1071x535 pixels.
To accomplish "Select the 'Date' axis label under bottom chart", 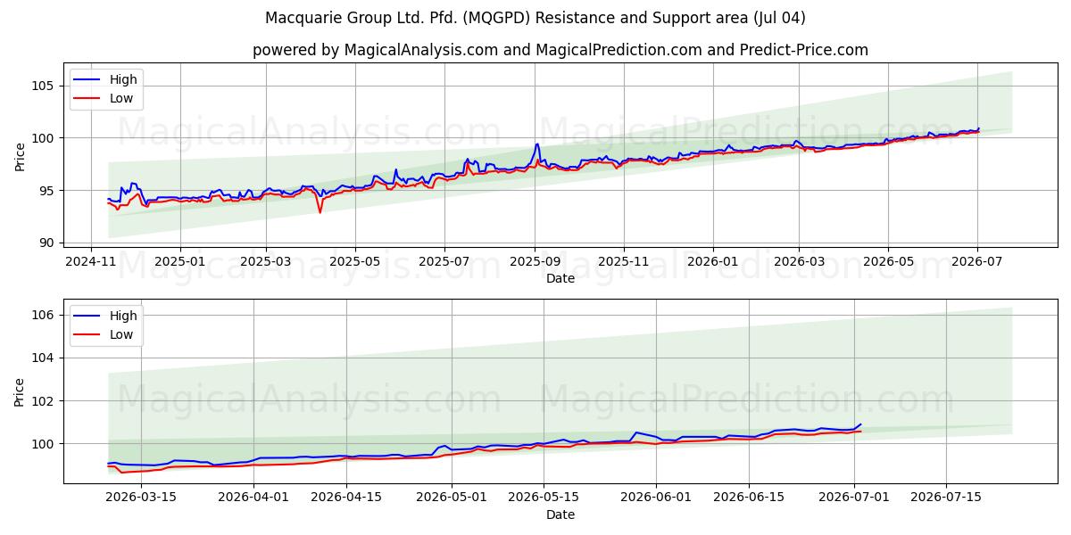I will click(560, 514).
